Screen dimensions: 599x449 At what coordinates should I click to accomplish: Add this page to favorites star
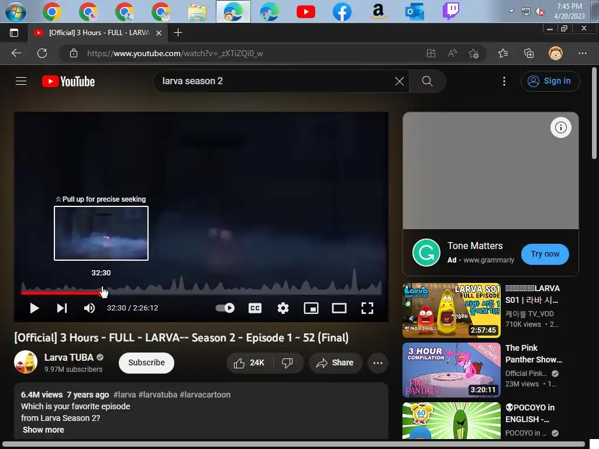[474, 53]
